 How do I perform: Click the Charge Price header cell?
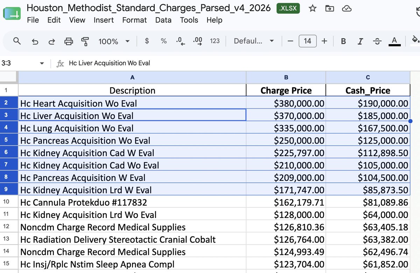tap(286, 90)
